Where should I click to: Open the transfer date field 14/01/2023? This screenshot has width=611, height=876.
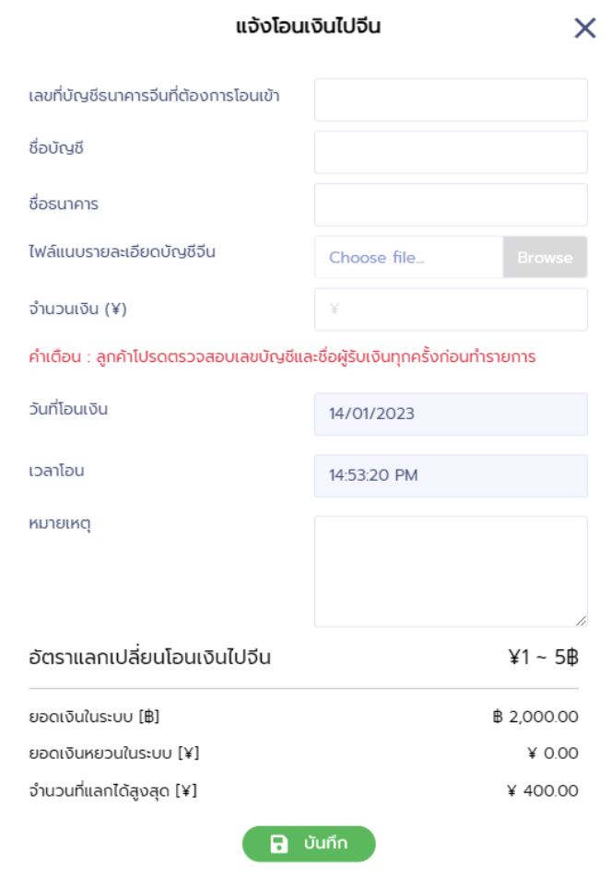451,414
